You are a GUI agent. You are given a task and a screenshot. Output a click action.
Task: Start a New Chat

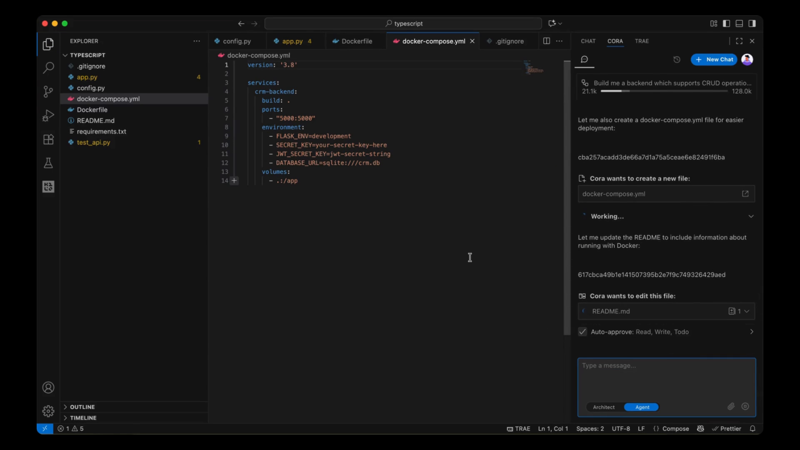[714, 60]
